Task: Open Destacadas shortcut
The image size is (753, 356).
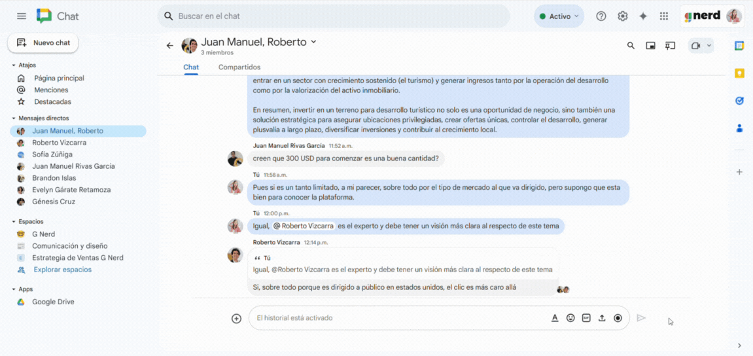Action: (52, 102)
